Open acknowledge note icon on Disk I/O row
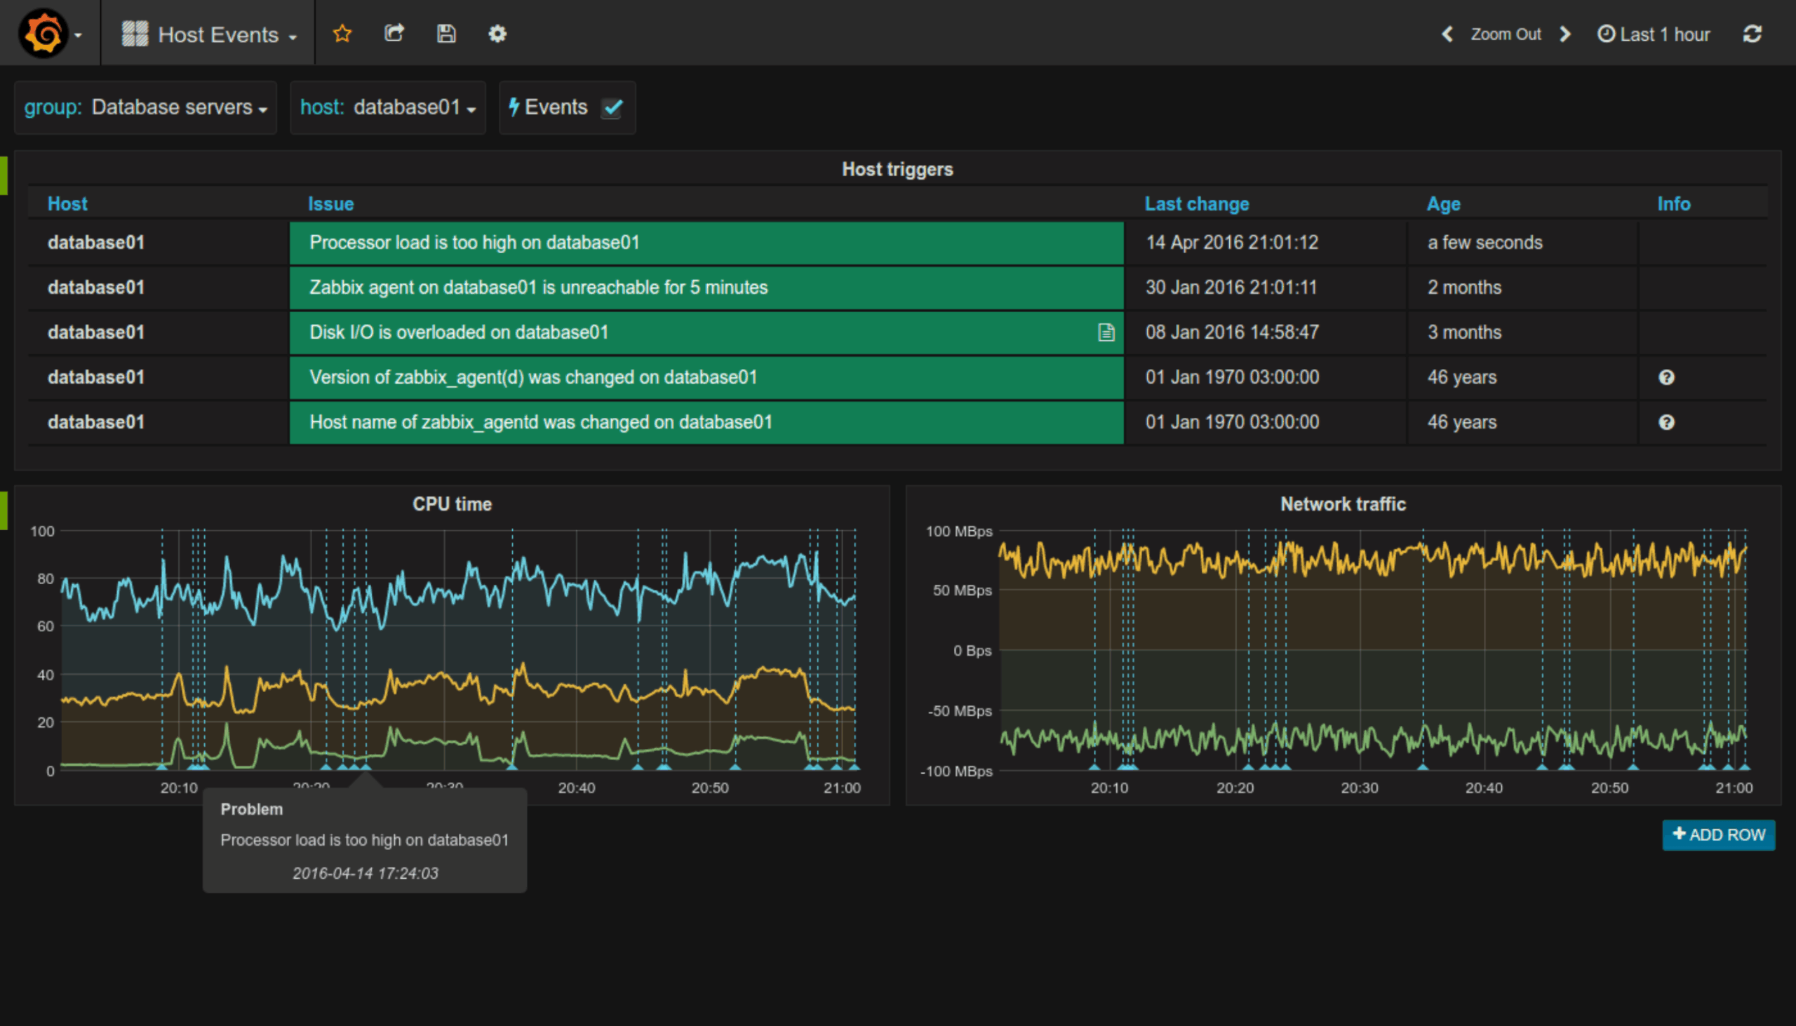The width and height of the screenshot is (1796, 1026). pos(1106,332)
